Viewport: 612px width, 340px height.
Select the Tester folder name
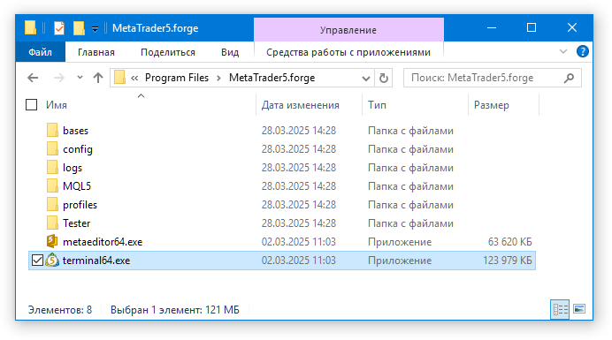click(76, 223)
